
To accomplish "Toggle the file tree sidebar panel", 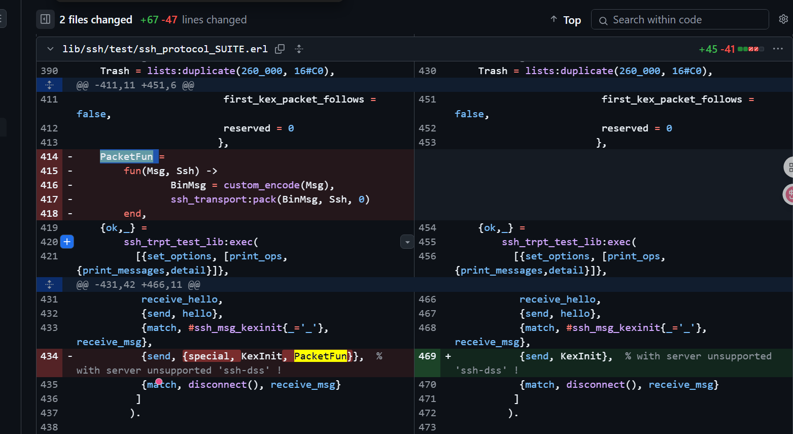I will pyautogui.click(x=45, y=19).
